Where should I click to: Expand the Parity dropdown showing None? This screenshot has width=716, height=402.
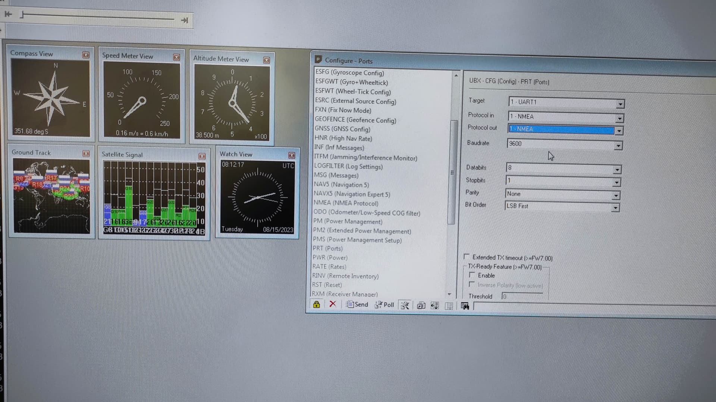(616, 195)
